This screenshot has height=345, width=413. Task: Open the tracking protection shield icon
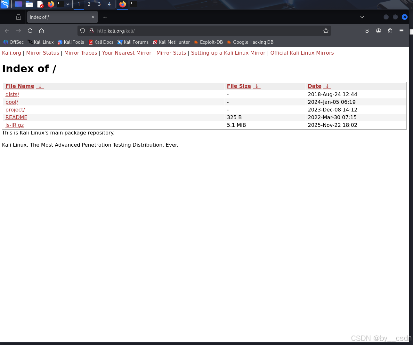pyautogui.click(x=83, y=31)
